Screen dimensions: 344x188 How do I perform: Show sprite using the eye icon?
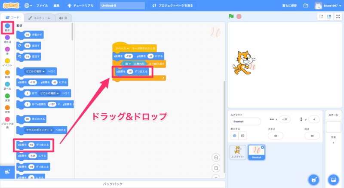pos(235,136)
